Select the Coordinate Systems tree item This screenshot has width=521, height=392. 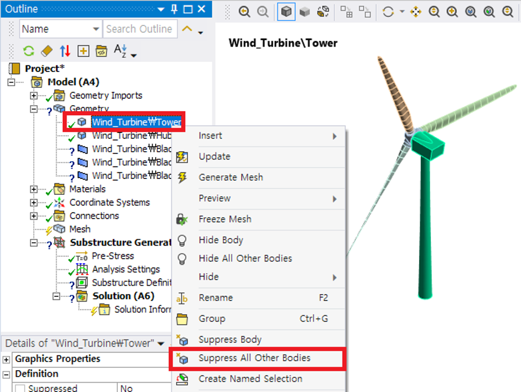[x=109, y=202]
